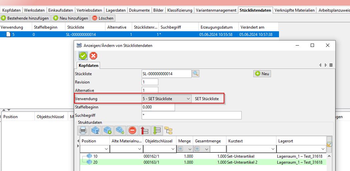Click the cube with sigma symbol icon
350x171 pixels.
point(96,130)
